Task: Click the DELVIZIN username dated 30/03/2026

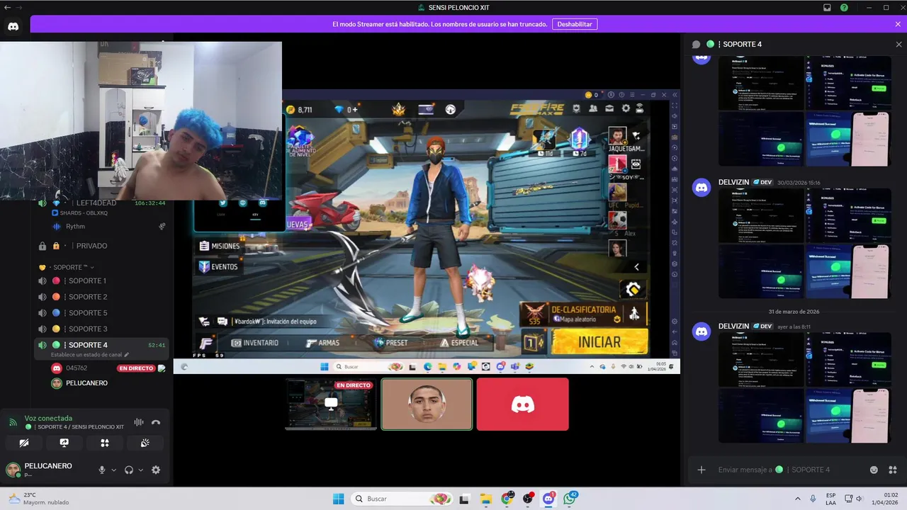Action: (733, 182)
